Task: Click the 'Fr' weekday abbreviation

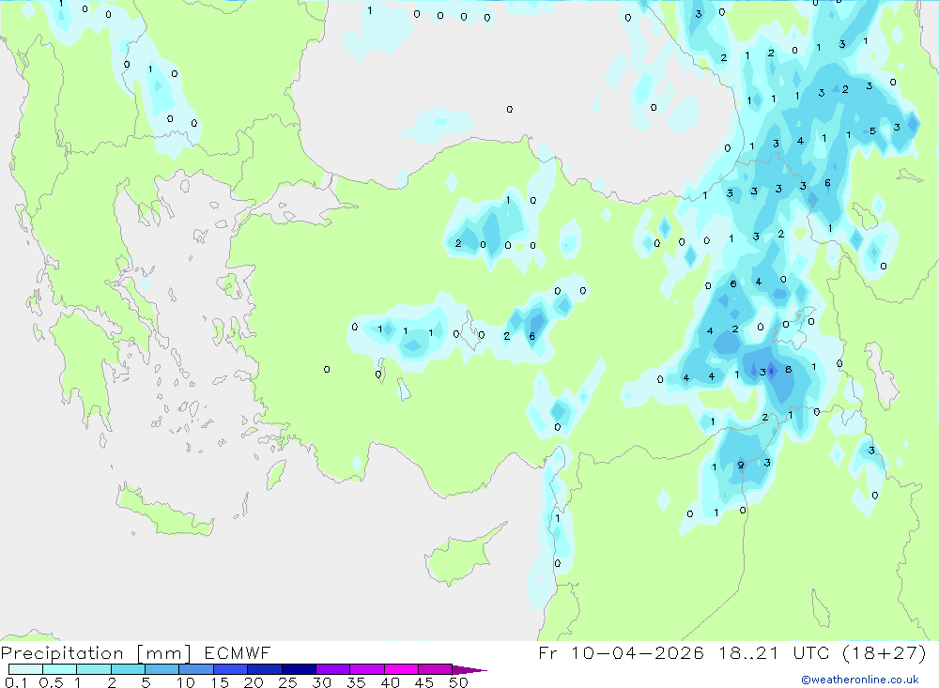Action: pos(548,652)
